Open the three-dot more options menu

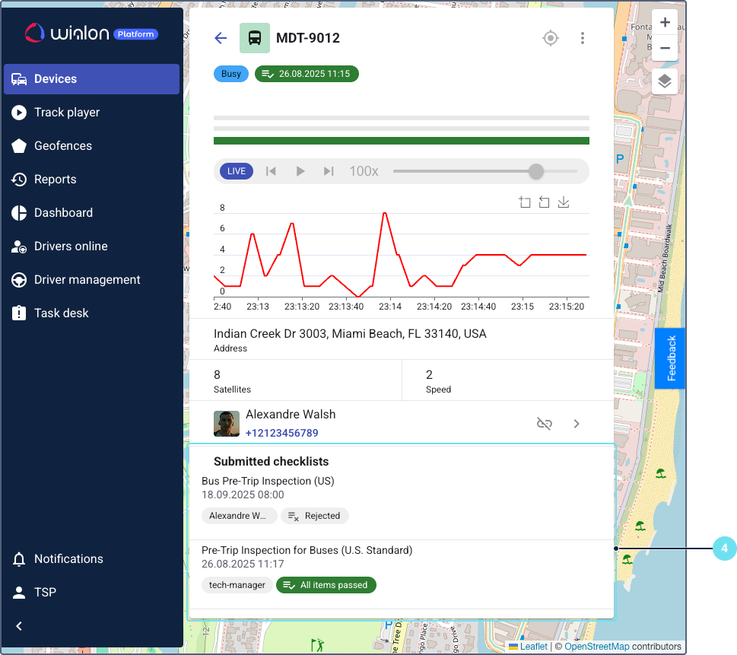point(583,38)
